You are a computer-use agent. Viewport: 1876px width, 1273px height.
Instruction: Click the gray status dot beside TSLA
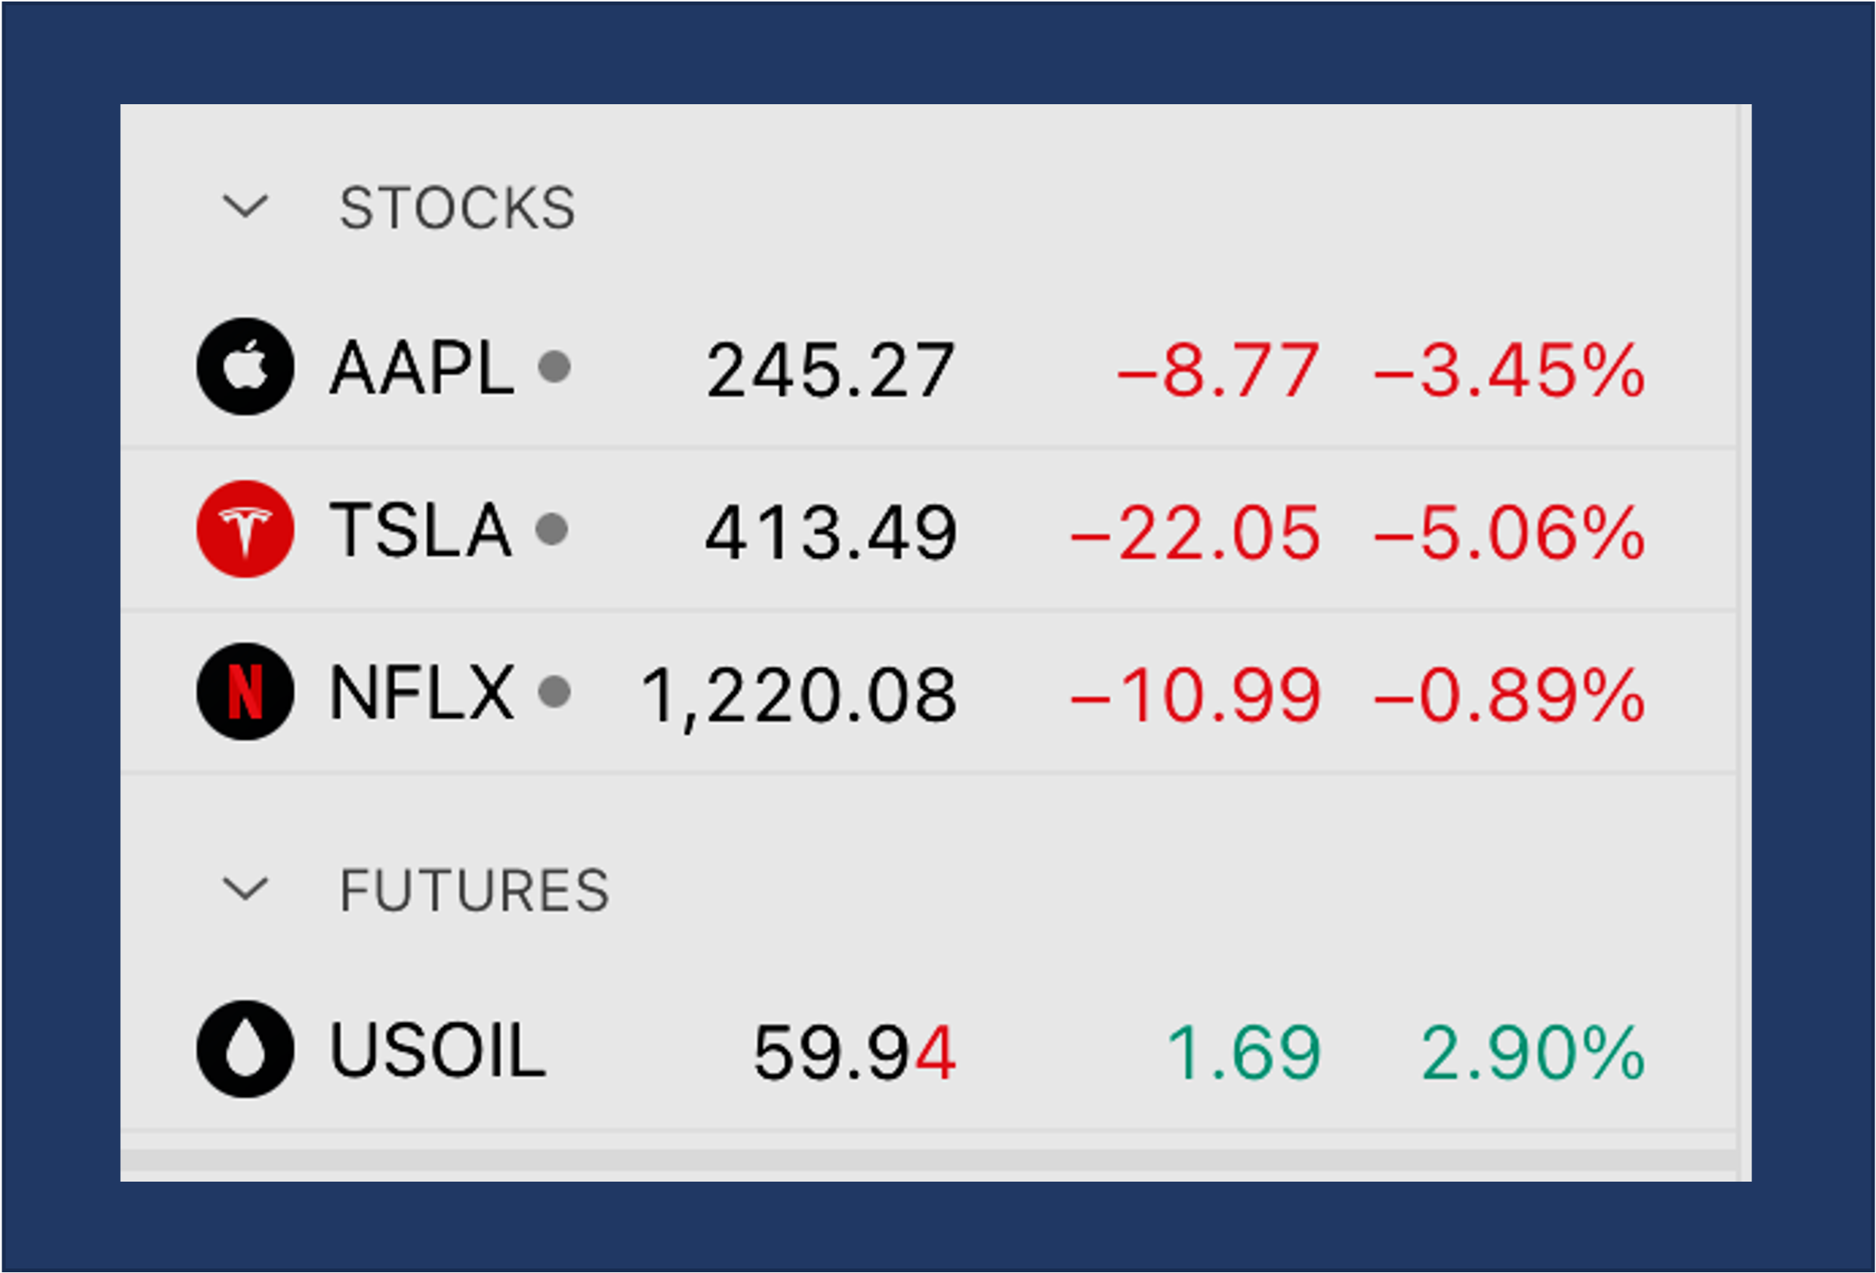tap(551, 529)
